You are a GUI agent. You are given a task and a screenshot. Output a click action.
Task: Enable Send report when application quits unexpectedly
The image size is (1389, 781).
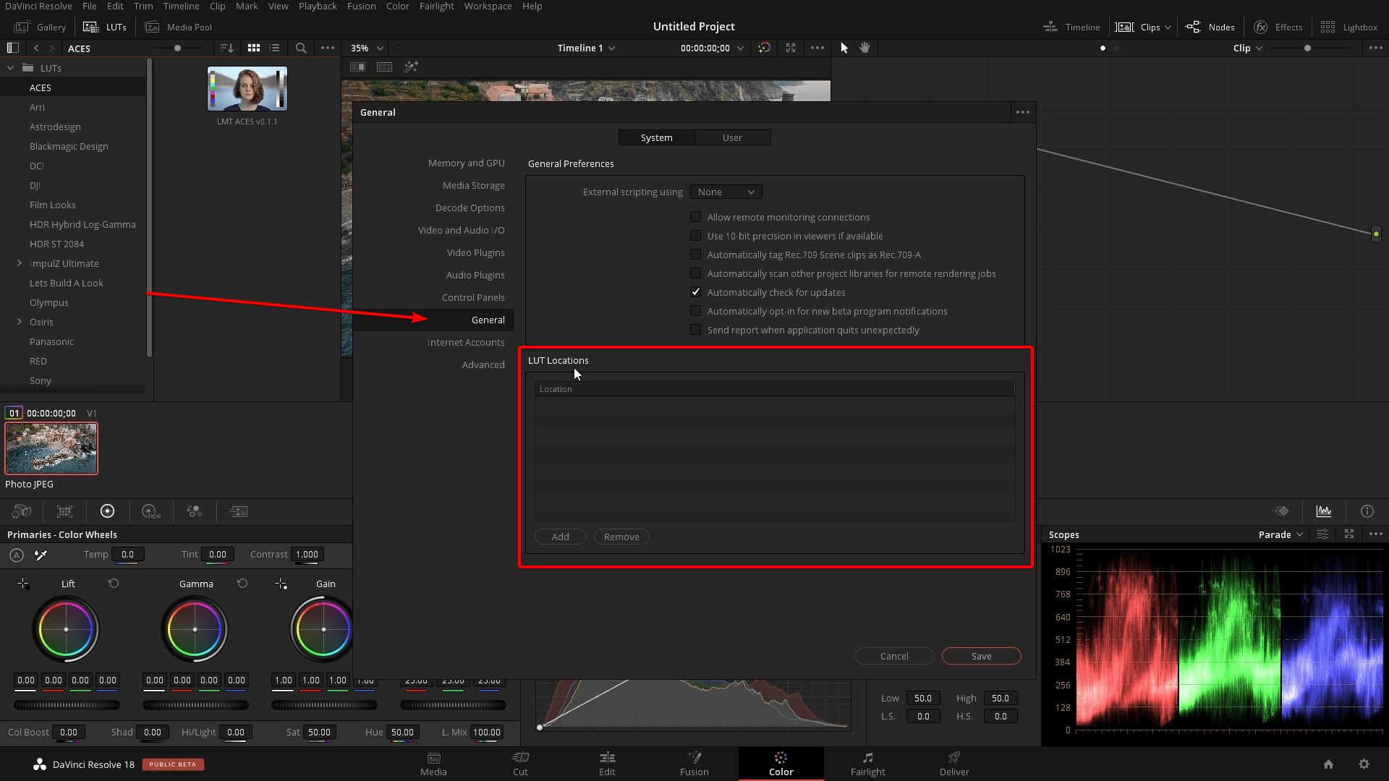(695, 329)
